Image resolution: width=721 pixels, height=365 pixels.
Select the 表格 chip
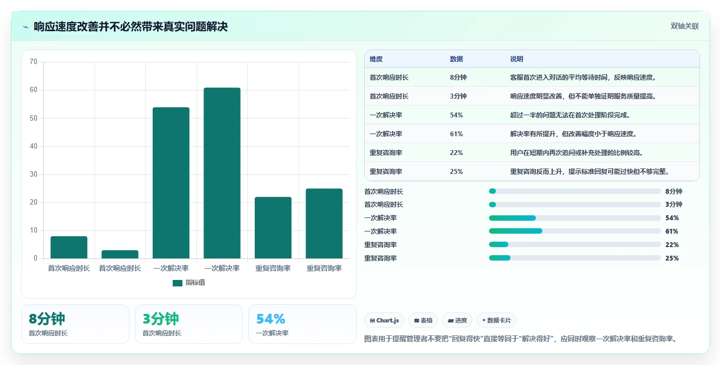[x=423, y=320]
